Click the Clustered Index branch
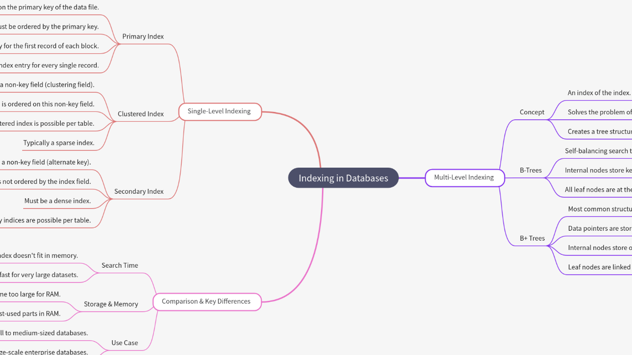Viewport: 632px width, 355px height. (x=140, y=114)
